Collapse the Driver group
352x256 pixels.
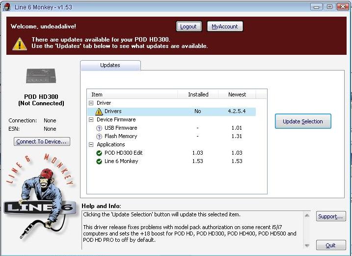coord(91,103)
